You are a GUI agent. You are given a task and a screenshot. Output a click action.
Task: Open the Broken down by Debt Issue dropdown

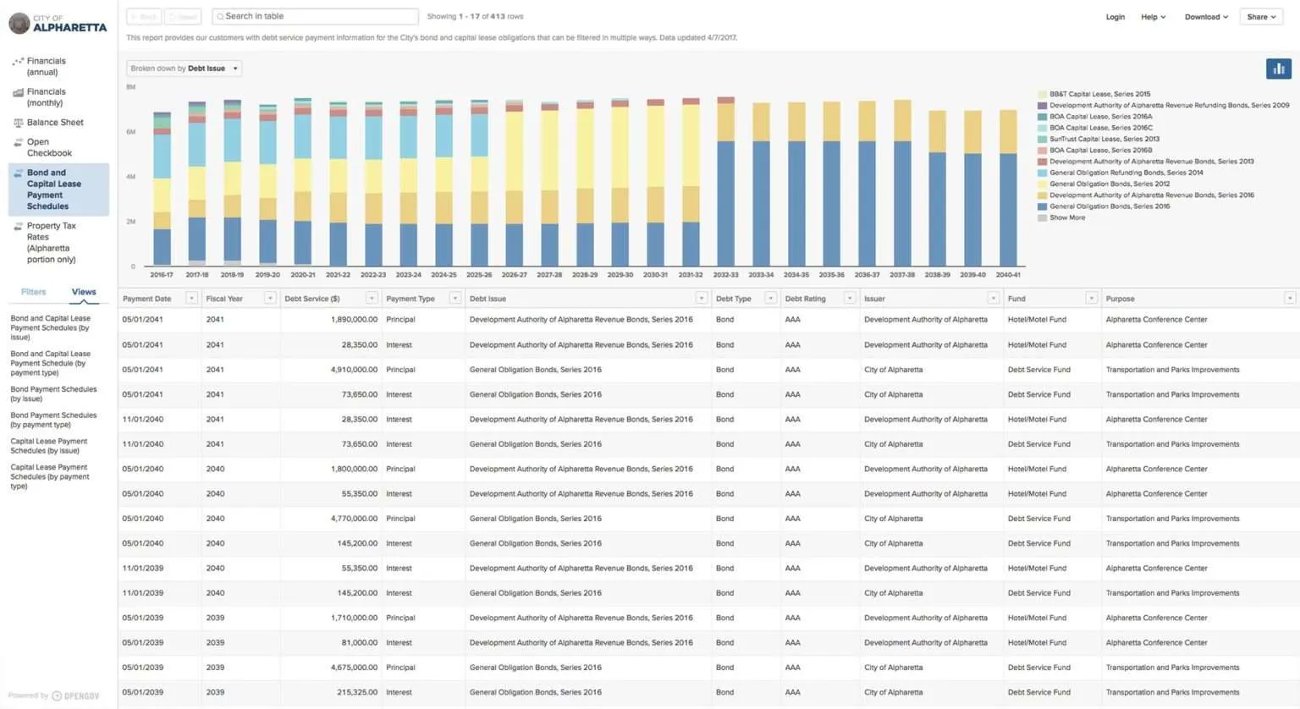coord(185,69)
